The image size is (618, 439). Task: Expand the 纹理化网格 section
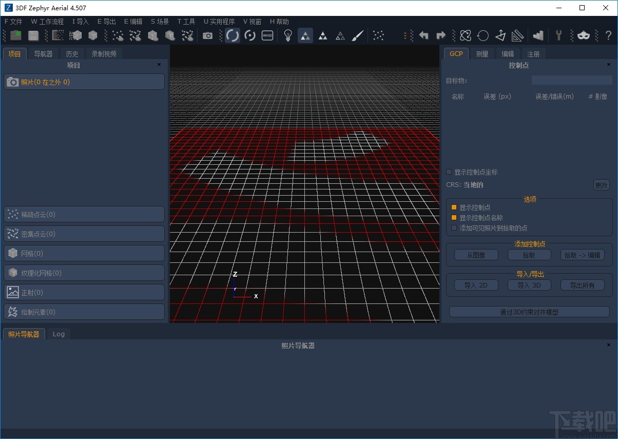[84, 273]
